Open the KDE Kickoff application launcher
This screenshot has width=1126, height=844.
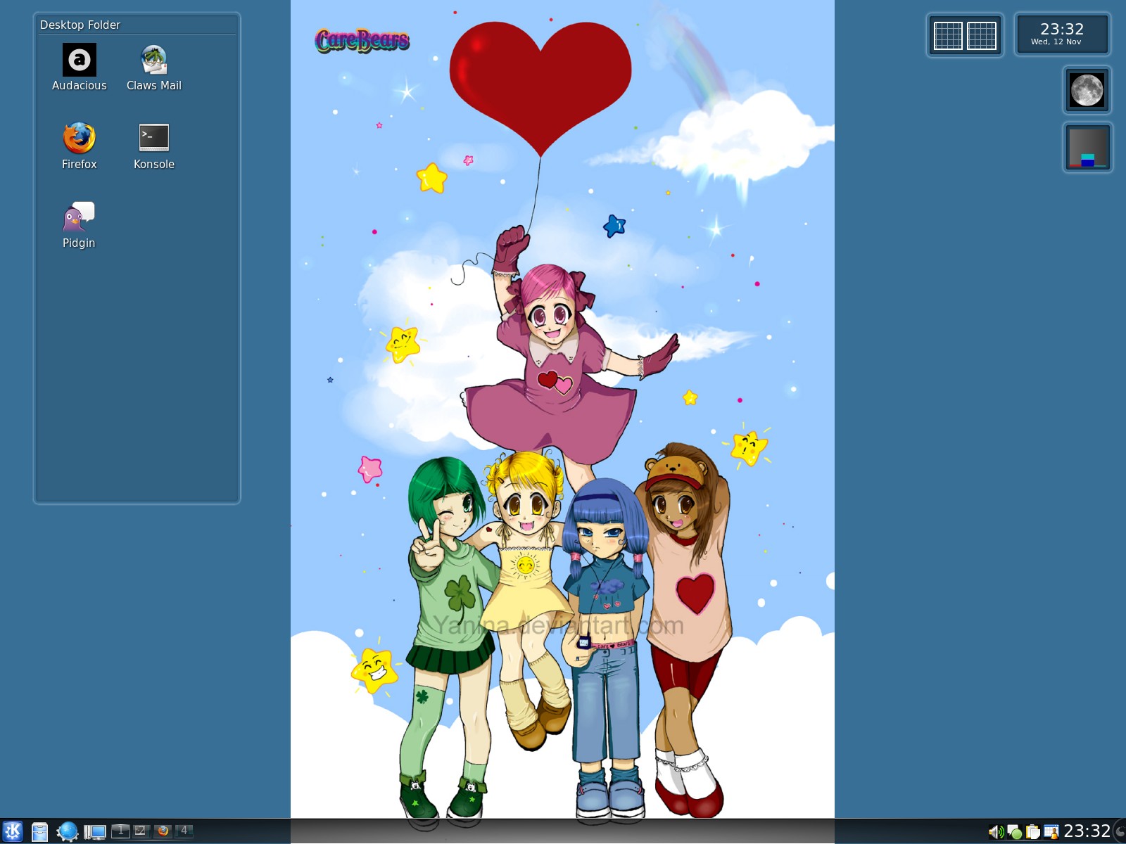[x=13, y=831]
